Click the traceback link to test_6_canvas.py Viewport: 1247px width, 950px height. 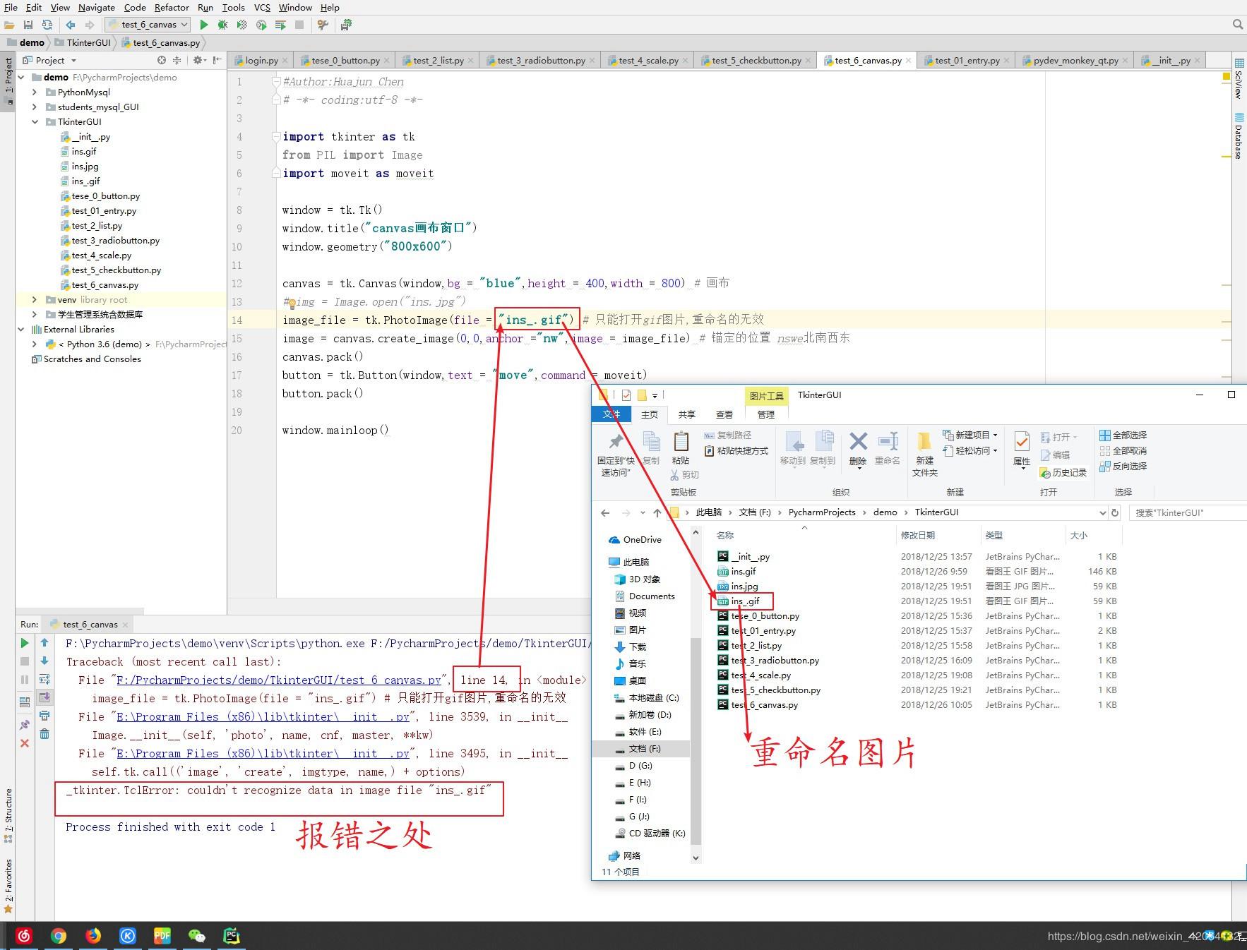[275, 680]
